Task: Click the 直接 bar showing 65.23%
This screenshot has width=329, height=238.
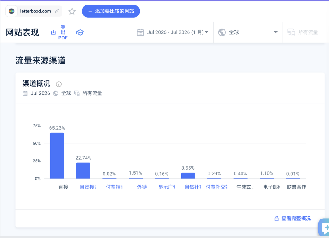Action: [x=57, y=156]
